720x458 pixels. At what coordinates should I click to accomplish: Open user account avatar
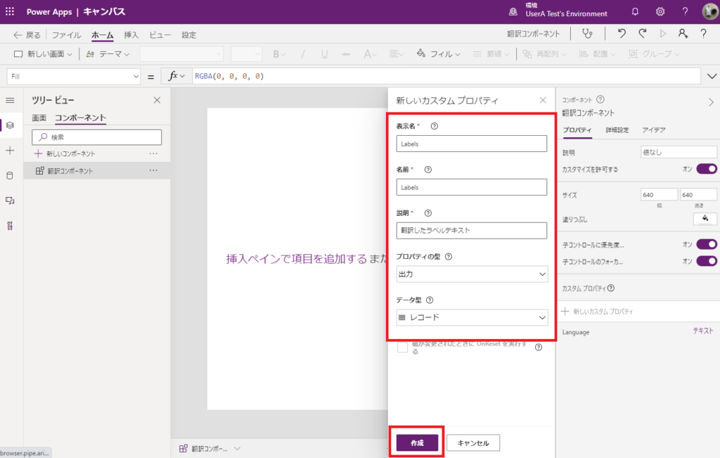710,11
